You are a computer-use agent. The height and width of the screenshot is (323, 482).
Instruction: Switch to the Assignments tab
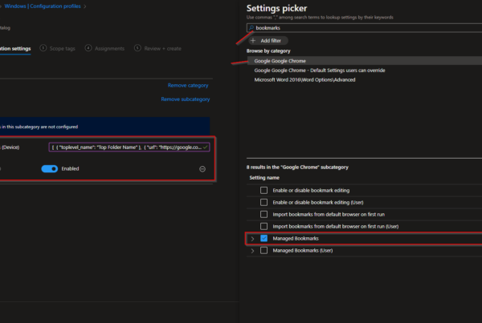pyautogui.click(x=108, y=48)
